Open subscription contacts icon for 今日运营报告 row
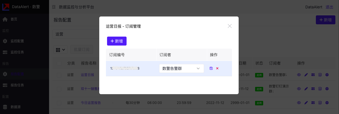 coord(320,103)
